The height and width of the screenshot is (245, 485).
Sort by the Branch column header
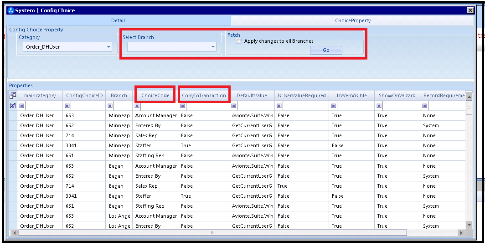(x=119, y=95)
